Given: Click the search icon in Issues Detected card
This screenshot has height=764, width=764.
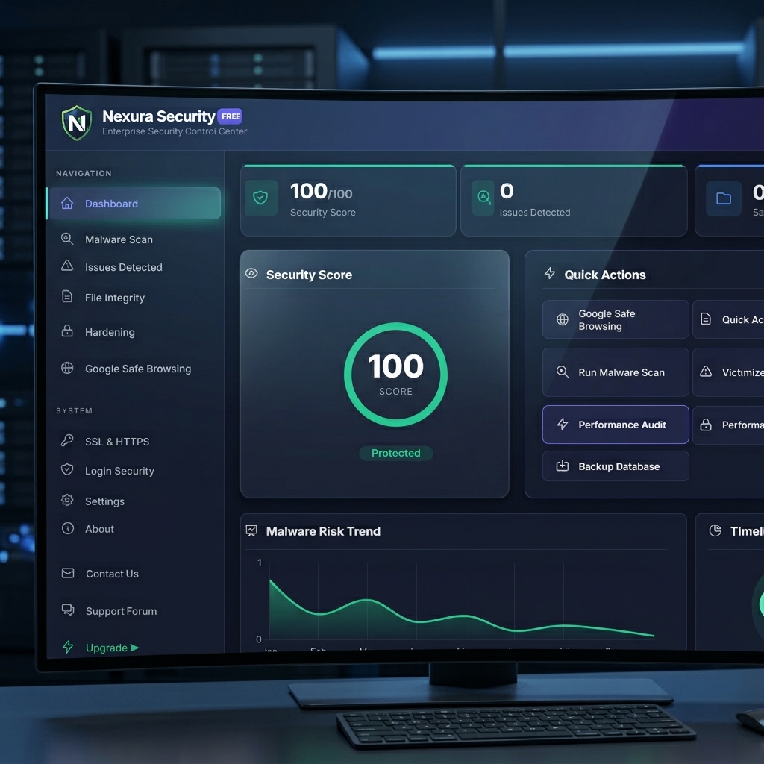Looking at the screenshot, I should pos(483,198).
